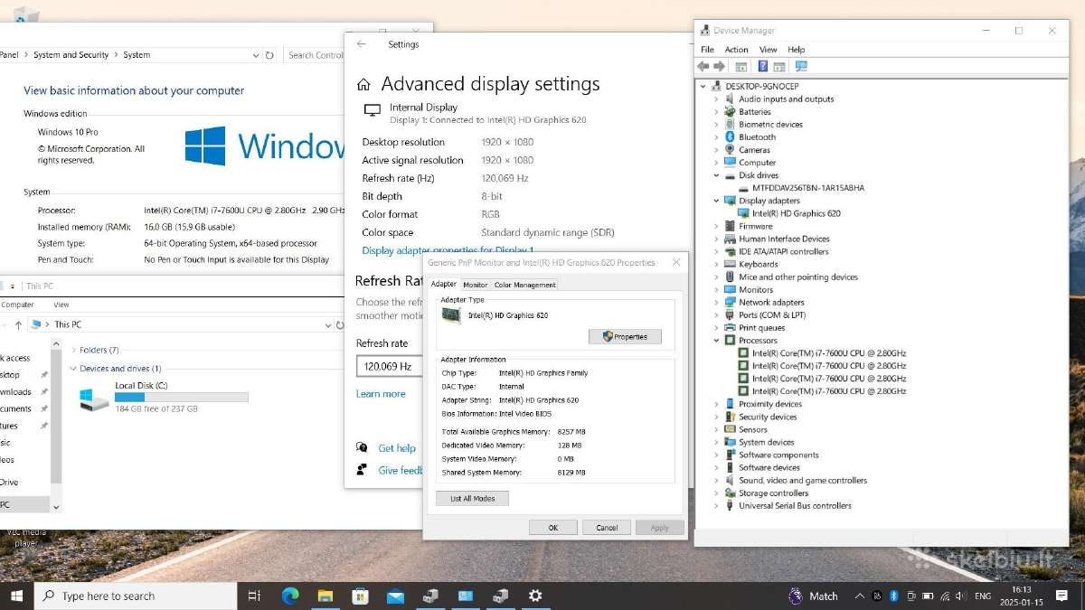This screenshot has width=1085, height=610.
Task: Click Settings gear icon on taskbar
Action: tap(535, 596)
